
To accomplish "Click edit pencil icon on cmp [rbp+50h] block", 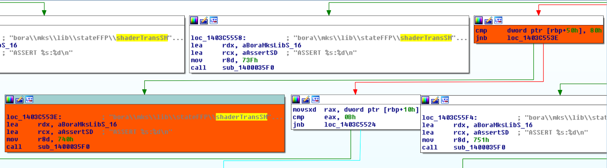I will 489,20.
